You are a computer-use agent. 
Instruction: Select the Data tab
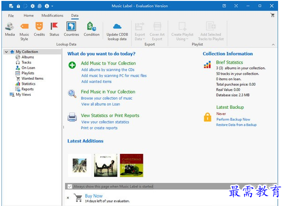75,16
